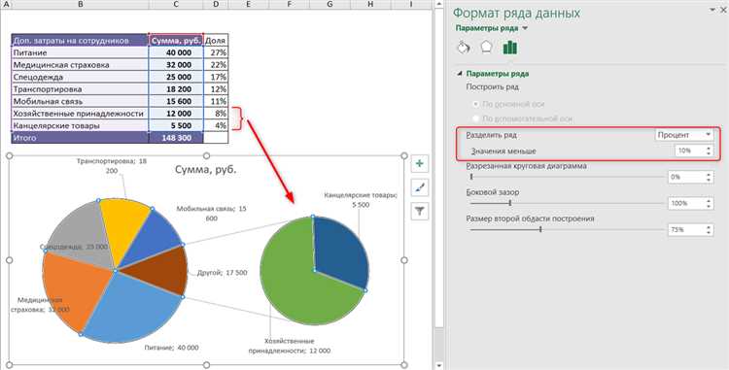The image size is (729, 370).
Task: Click the Боковой зазор spinner arrows
Action: click(x=709, y=203)
